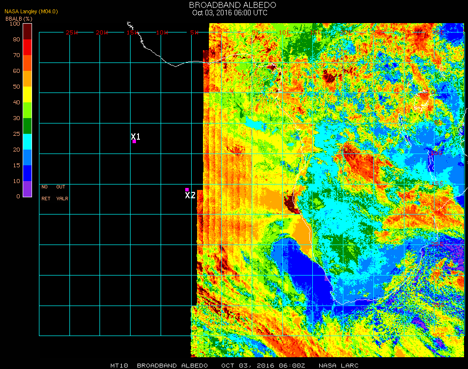Click the "15S" latitude label
This screenshot has height=369, width=468.
tap(437, 184)
